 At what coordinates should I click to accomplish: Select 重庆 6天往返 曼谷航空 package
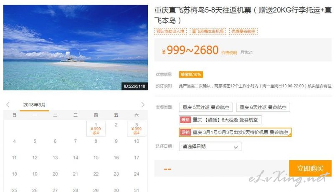coord(263,107)
